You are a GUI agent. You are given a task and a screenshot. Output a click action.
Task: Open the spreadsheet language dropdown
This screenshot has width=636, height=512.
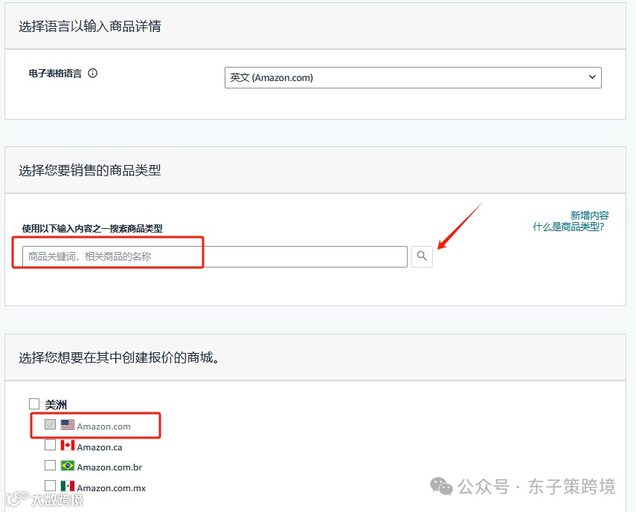tap(413, 77)
